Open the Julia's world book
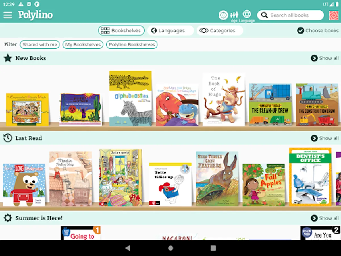The height and width of the screenshot is (256, 341). click(120, 177)
